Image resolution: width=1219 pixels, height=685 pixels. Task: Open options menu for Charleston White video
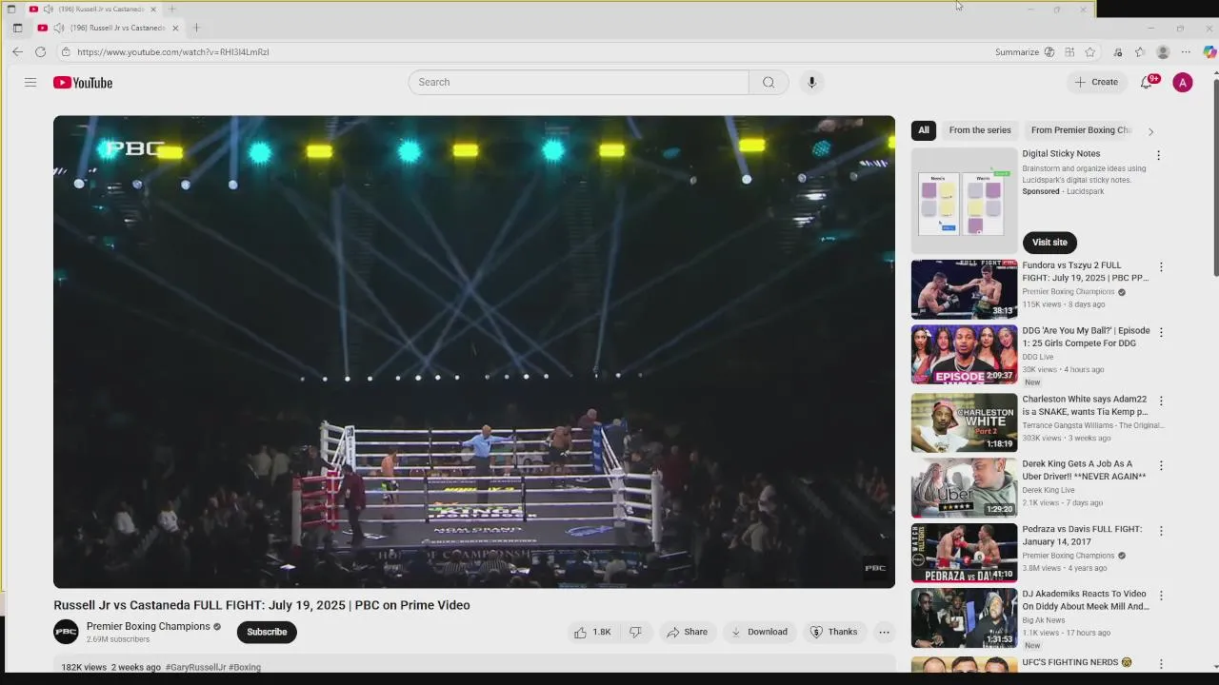pyautogui.click(x=1161, y=401)
